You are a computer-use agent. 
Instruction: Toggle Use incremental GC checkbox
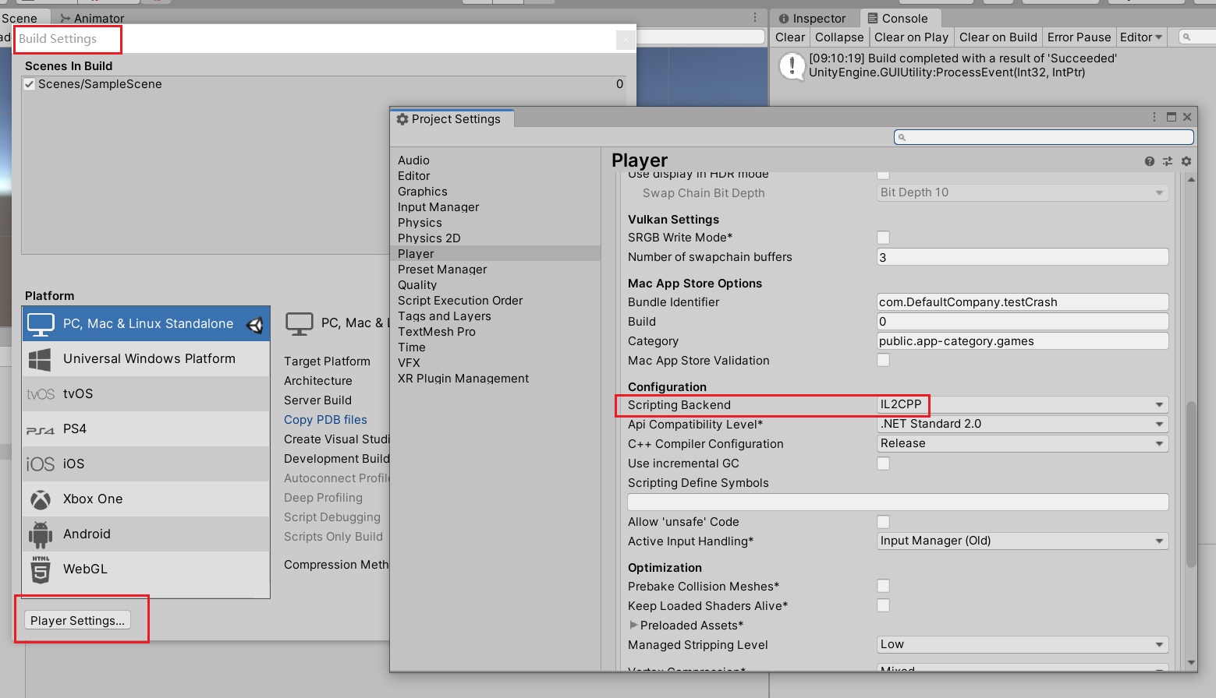tap(883, 464)
